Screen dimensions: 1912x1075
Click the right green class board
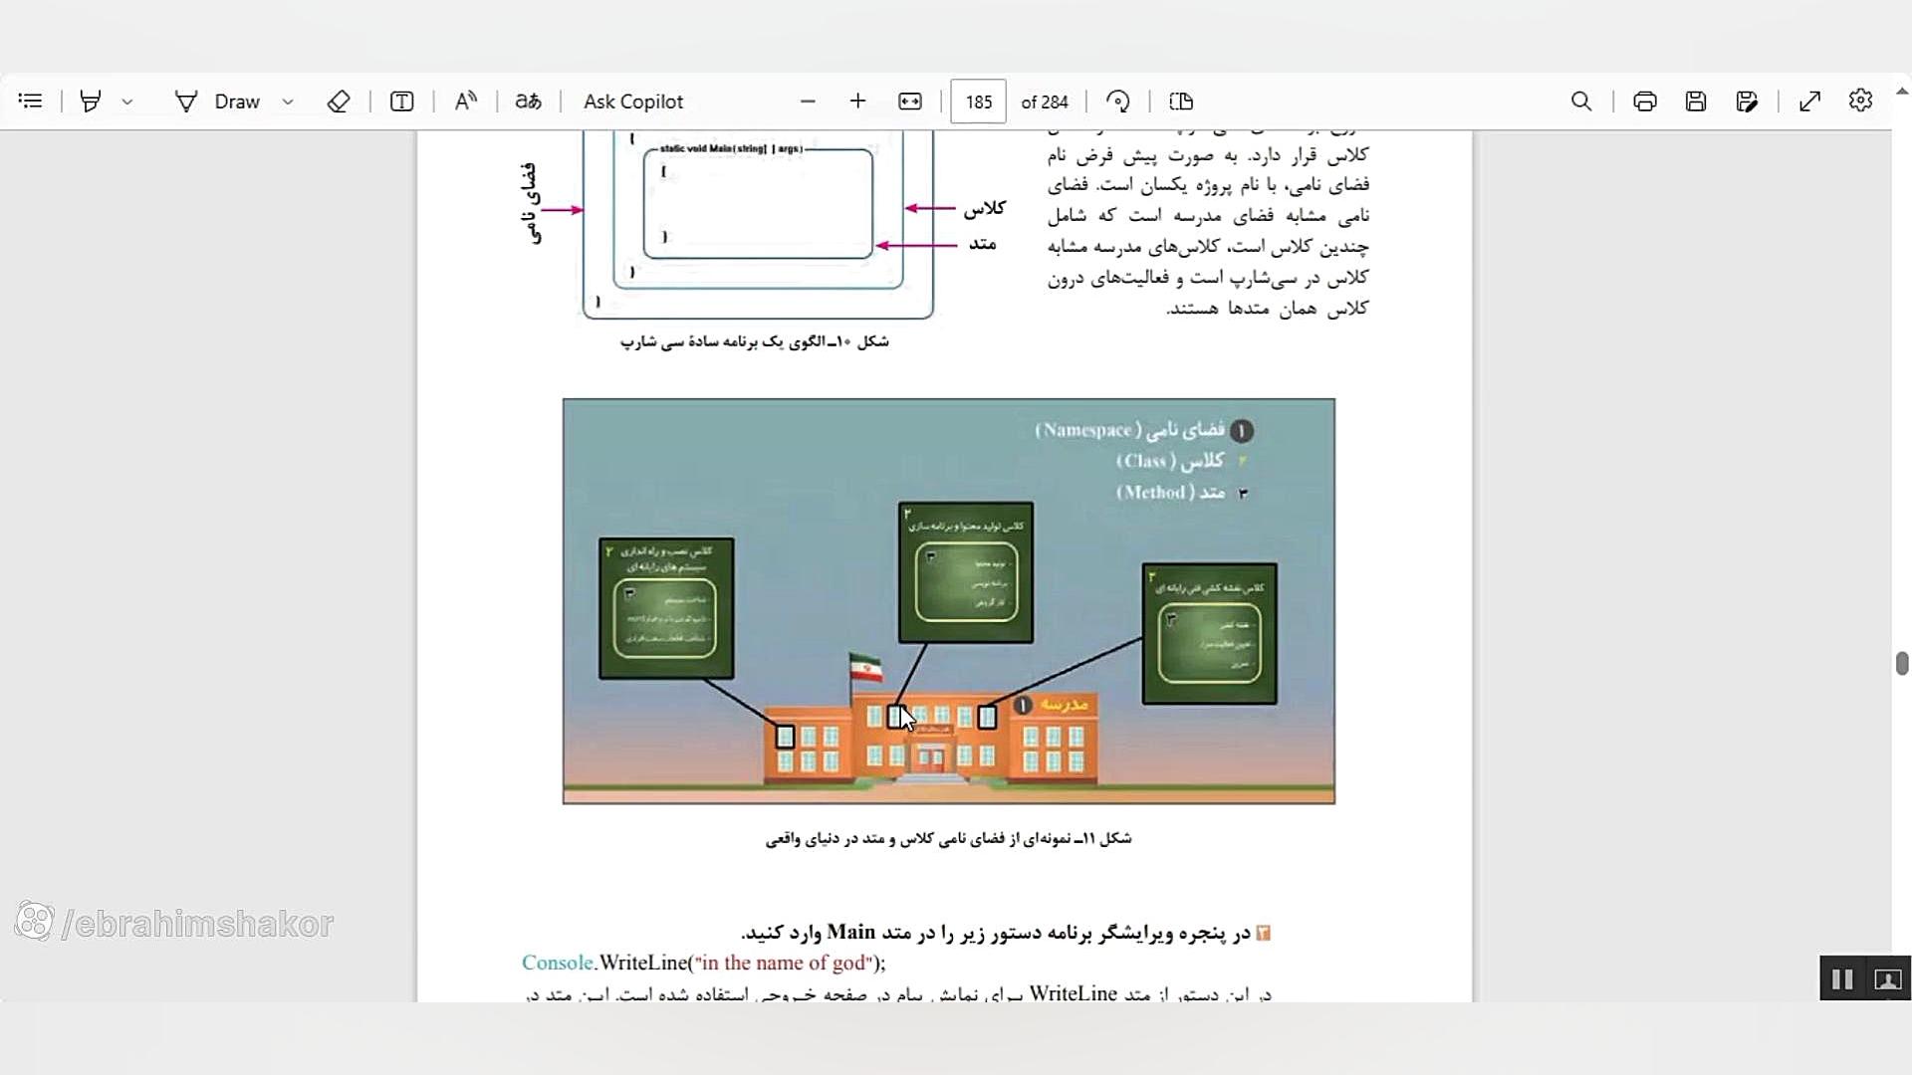[1210, 633]
